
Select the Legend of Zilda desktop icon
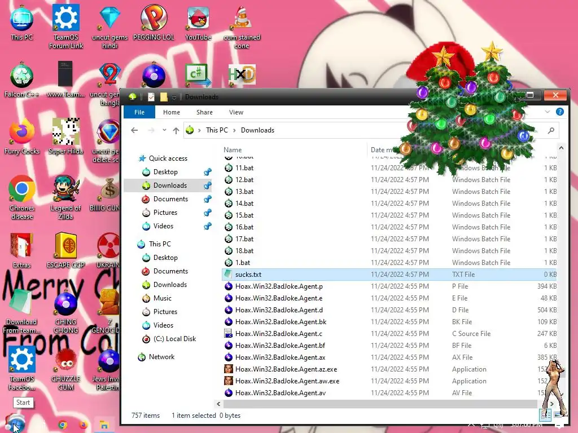[x=65, y=198]
